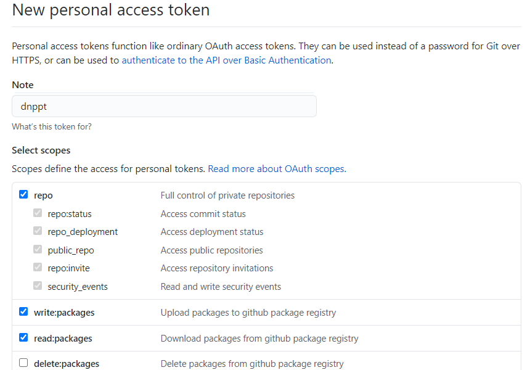This screenshot has height=370, width=530.
Task: Enable the delete:packages checkbox
Action: tap(23, 363)
